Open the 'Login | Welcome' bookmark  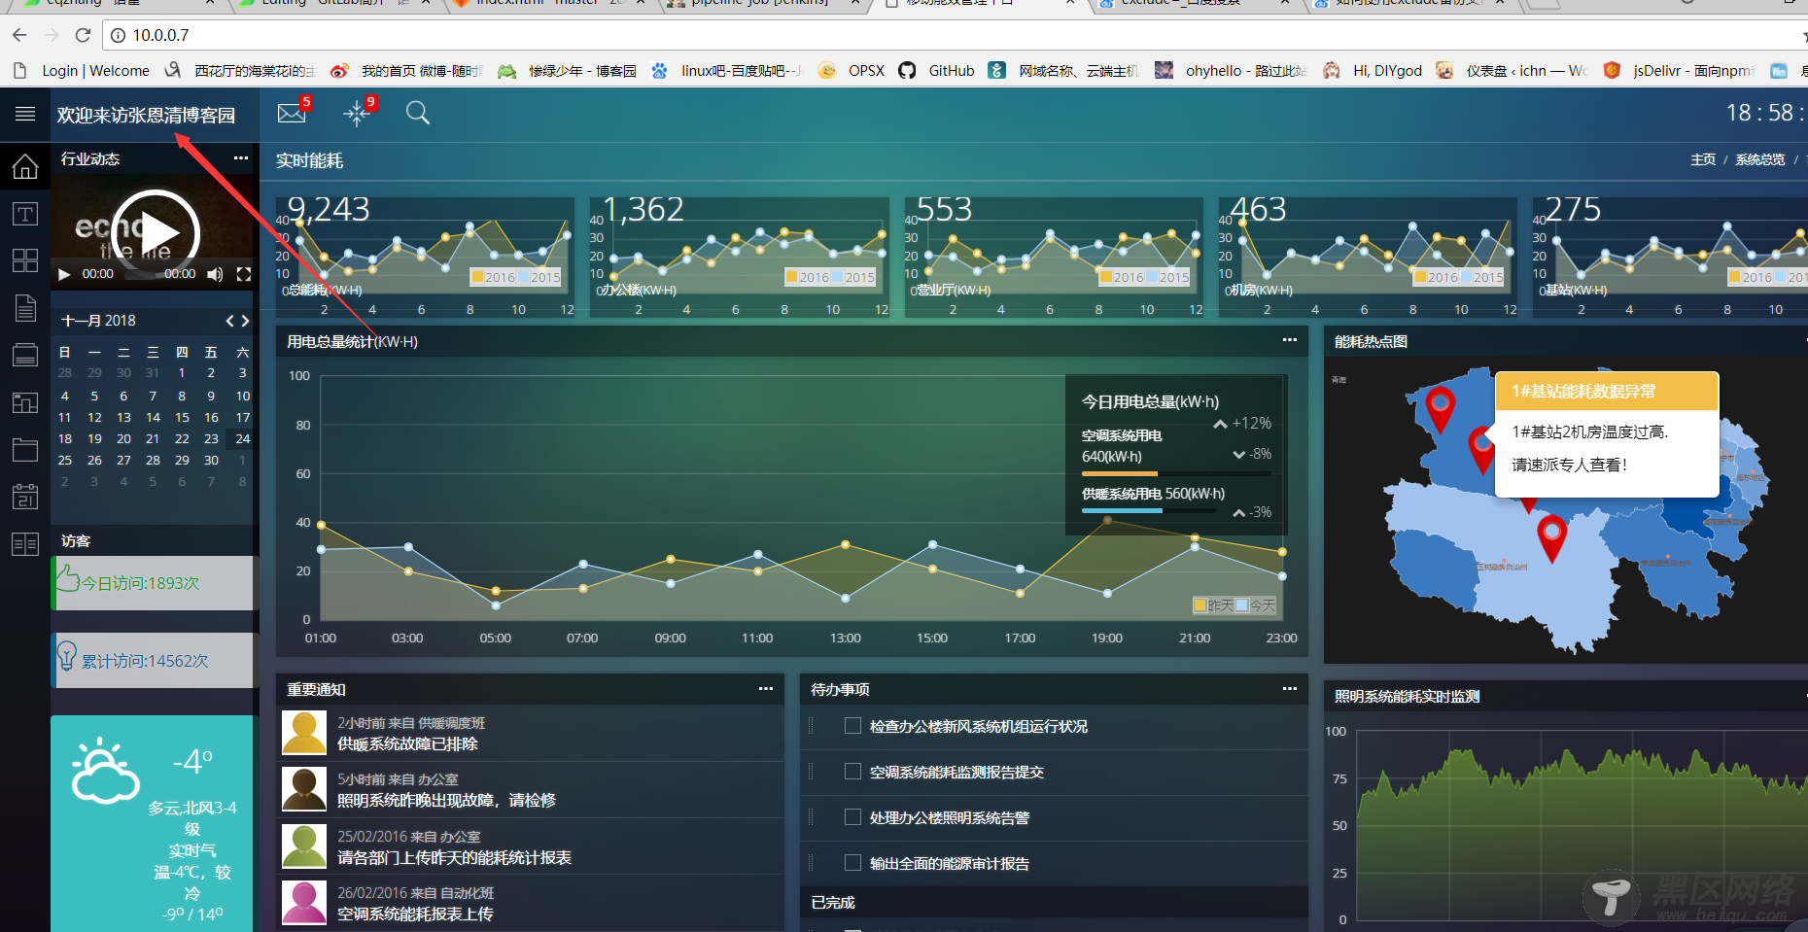click(x=83, y=71)
